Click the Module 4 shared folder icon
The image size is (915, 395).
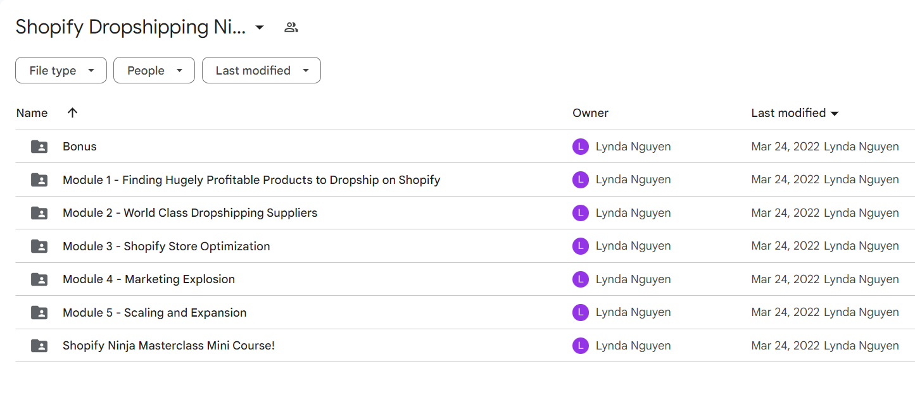[x=39, y=279]
